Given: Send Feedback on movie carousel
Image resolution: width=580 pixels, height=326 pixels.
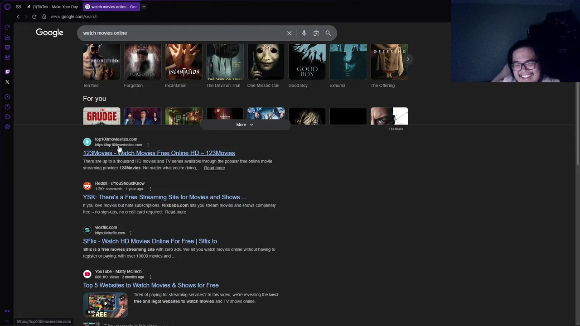Looking at the screenshot, I should (396, 129).
